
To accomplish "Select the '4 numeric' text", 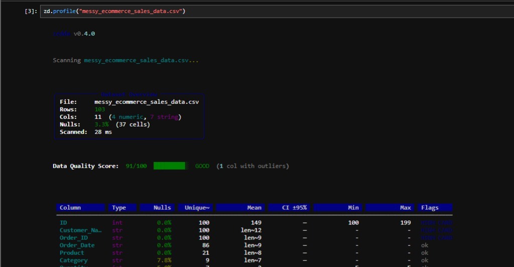I will pos(127,117).
